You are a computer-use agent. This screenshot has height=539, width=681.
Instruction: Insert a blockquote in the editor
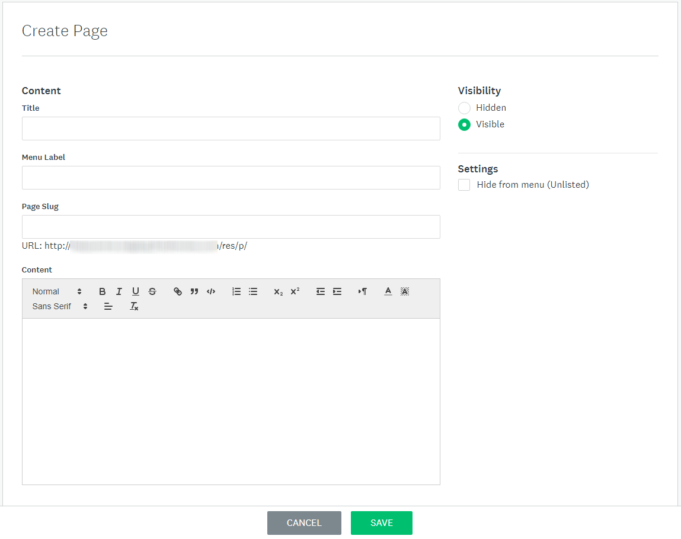click(194, 291)
